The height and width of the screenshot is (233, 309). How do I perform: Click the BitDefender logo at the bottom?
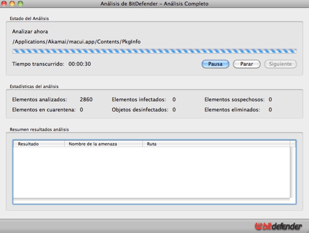[x=278, y=226]
